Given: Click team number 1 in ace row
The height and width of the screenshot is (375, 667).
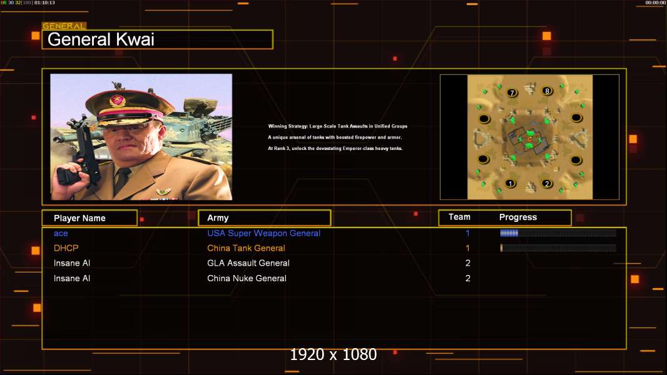Looking at the screenshot, I should tap(467, 233).
